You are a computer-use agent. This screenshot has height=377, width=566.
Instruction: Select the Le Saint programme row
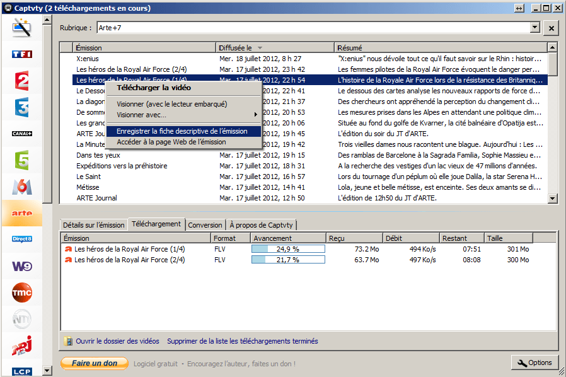[310, 177]
